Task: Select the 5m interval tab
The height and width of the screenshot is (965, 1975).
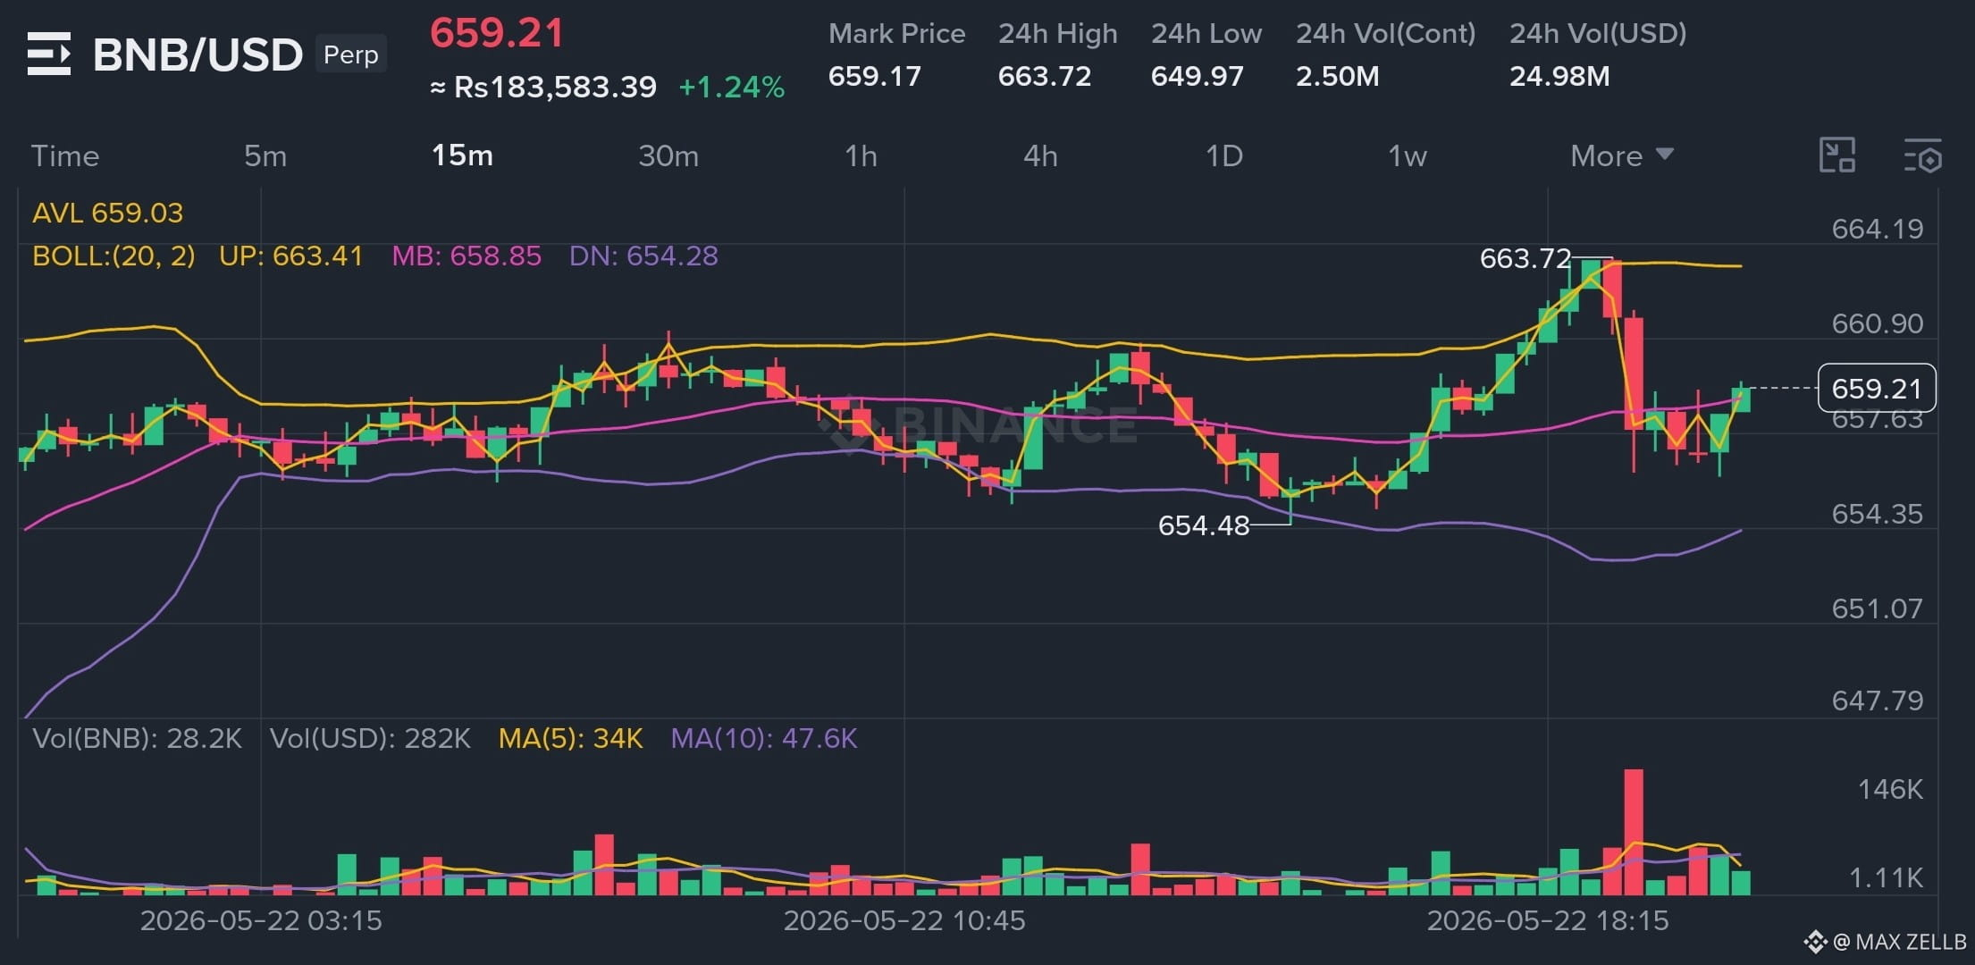Action: [x=265, y=155]
